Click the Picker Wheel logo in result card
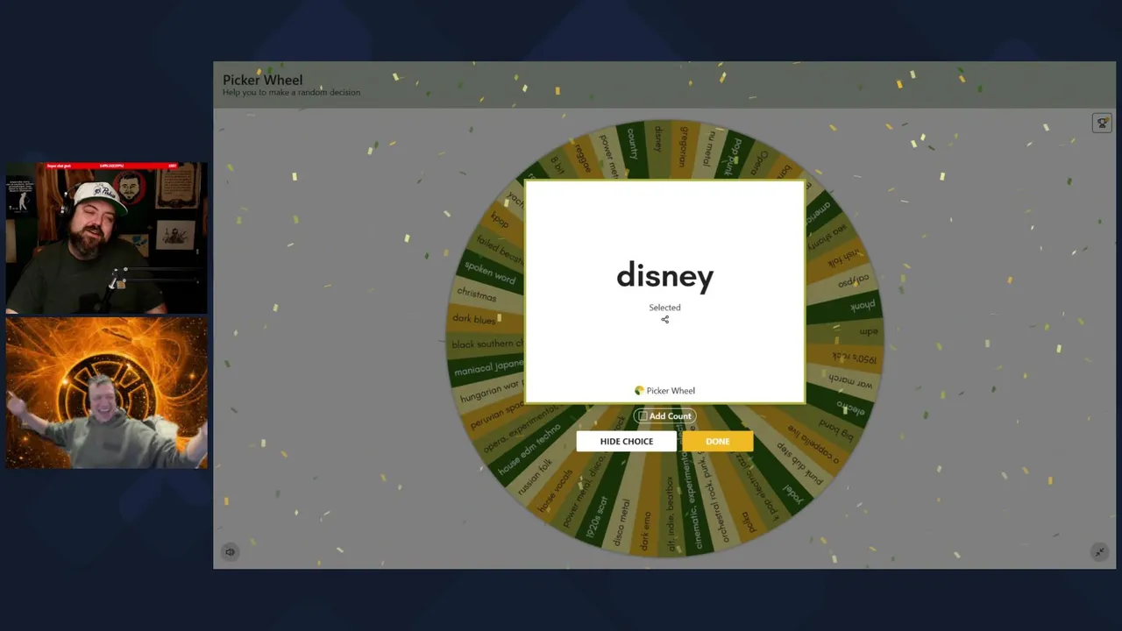 [664, 391]
